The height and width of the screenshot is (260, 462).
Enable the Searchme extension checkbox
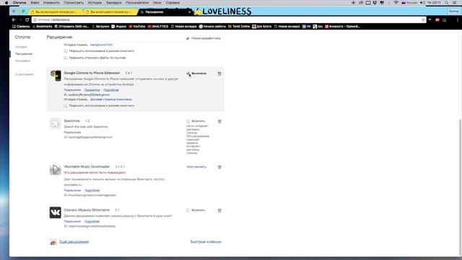tap(188, 121)
